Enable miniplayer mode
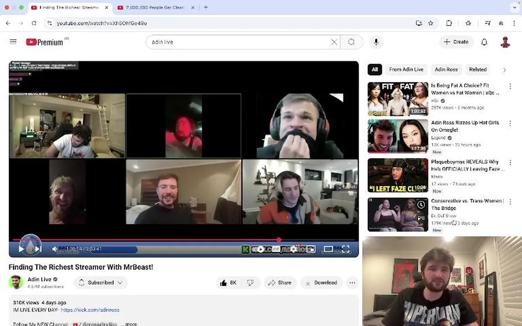This screenshot has width=522, height=326. [311, 249]
